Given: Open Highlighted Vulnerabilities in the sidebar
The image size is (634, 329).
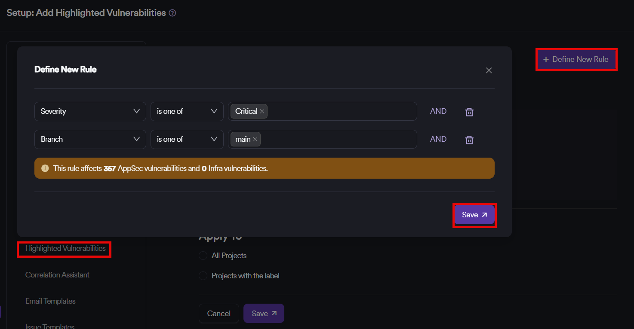Looking at the screenshot, I should point(65,248).
